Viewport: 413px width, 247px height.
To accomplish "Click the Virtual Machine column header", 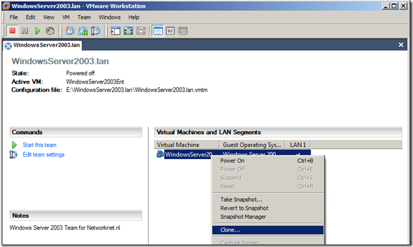I will [x=187, y=145].
